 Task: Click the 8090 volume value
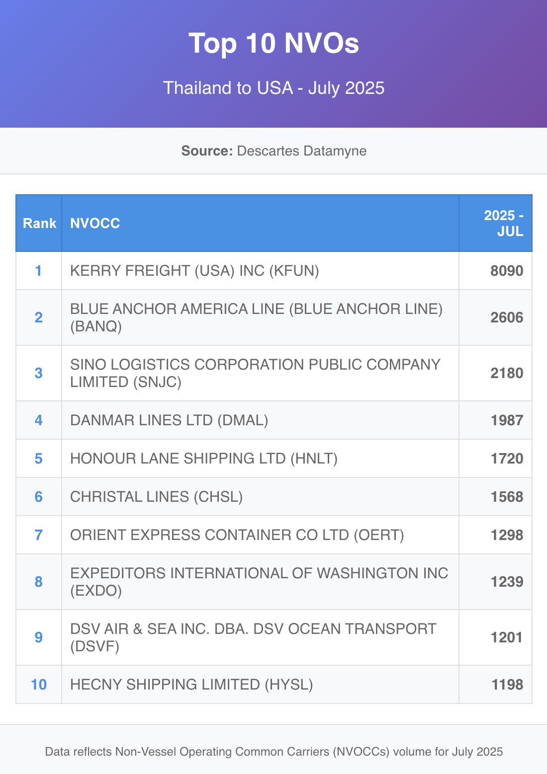506,271
